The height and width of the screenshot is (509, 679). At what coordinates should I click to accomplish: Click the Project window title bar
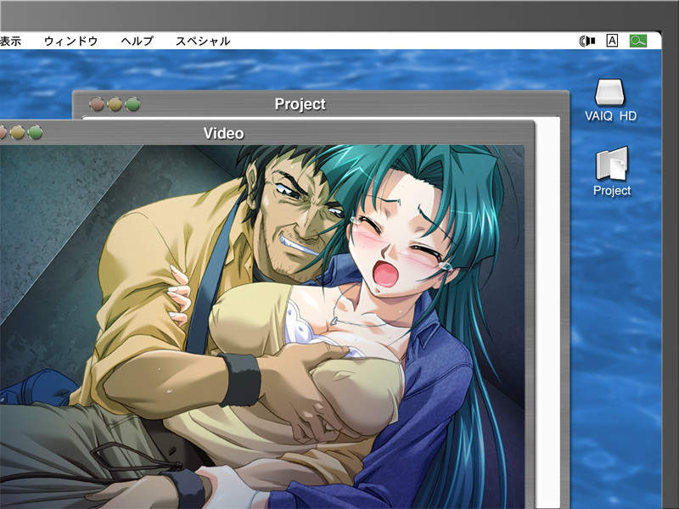(321, 103)
